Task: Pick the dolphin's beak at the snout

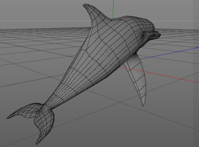Action: pyautogui.click(x=156, y=35)
